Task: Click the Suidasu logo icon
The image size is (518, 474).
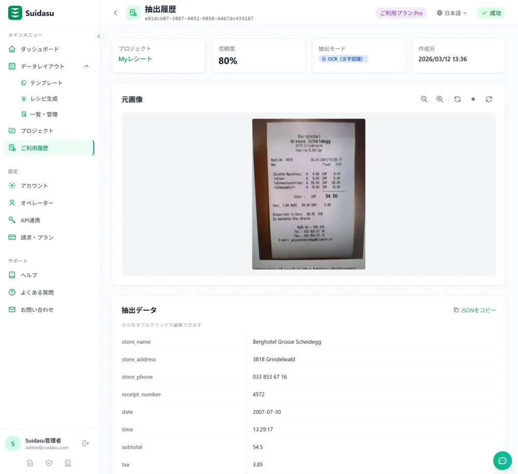Action: [x=15, y=13]
